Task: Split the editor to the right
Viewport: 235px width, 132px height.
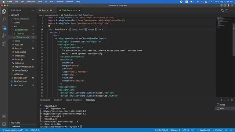Action: [x=227, y=10]
